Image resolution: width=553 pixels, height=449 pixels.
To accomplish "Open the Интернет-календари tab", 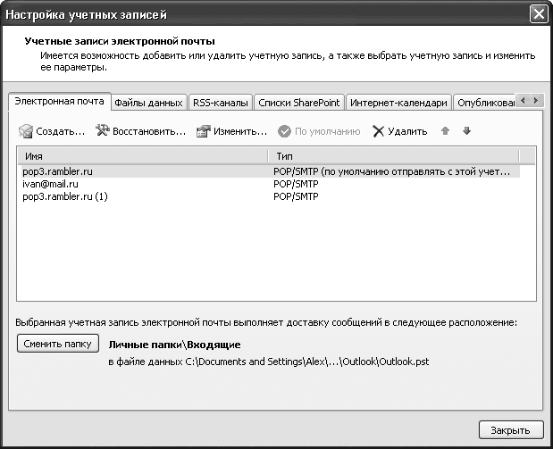I will pos(398,103).
